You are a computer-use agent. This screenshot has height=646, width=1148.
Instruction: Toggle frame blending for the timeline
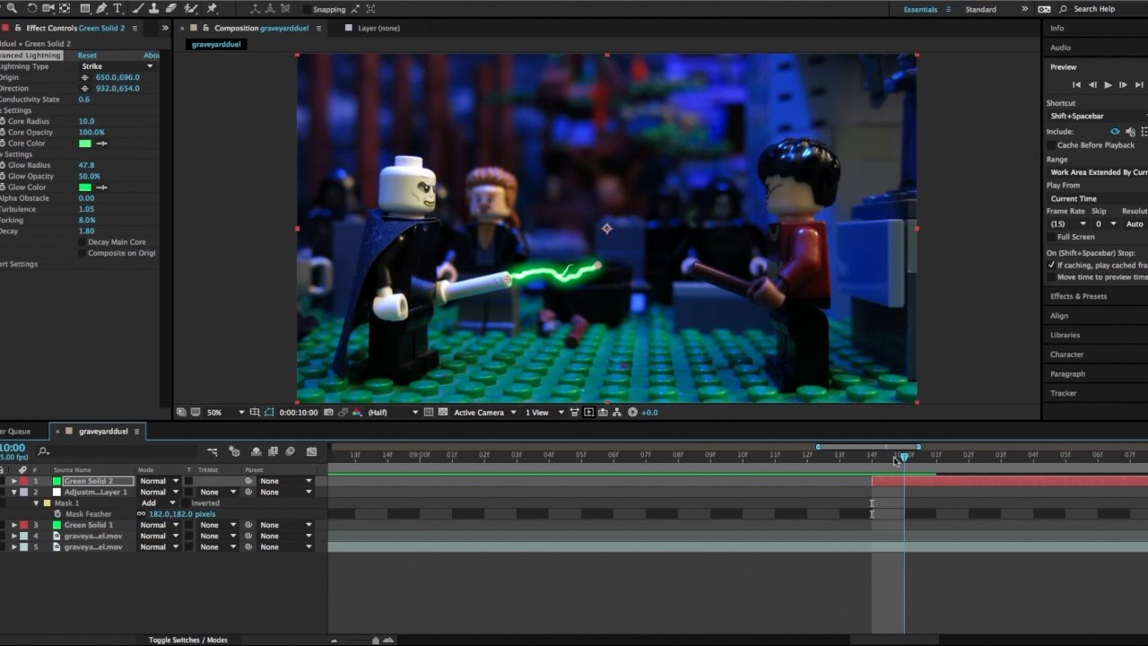pyautogui.click(x=274, y=451)
